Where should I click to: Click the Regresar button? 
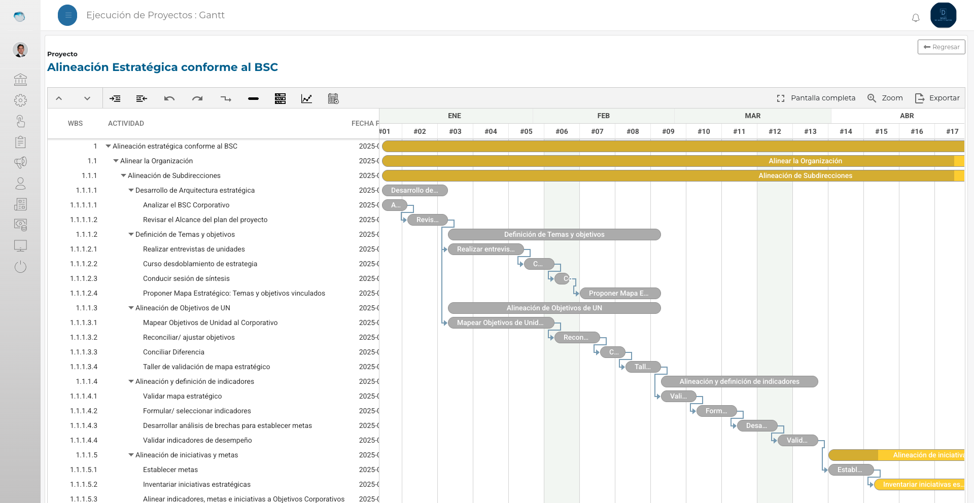click(941, 47)
